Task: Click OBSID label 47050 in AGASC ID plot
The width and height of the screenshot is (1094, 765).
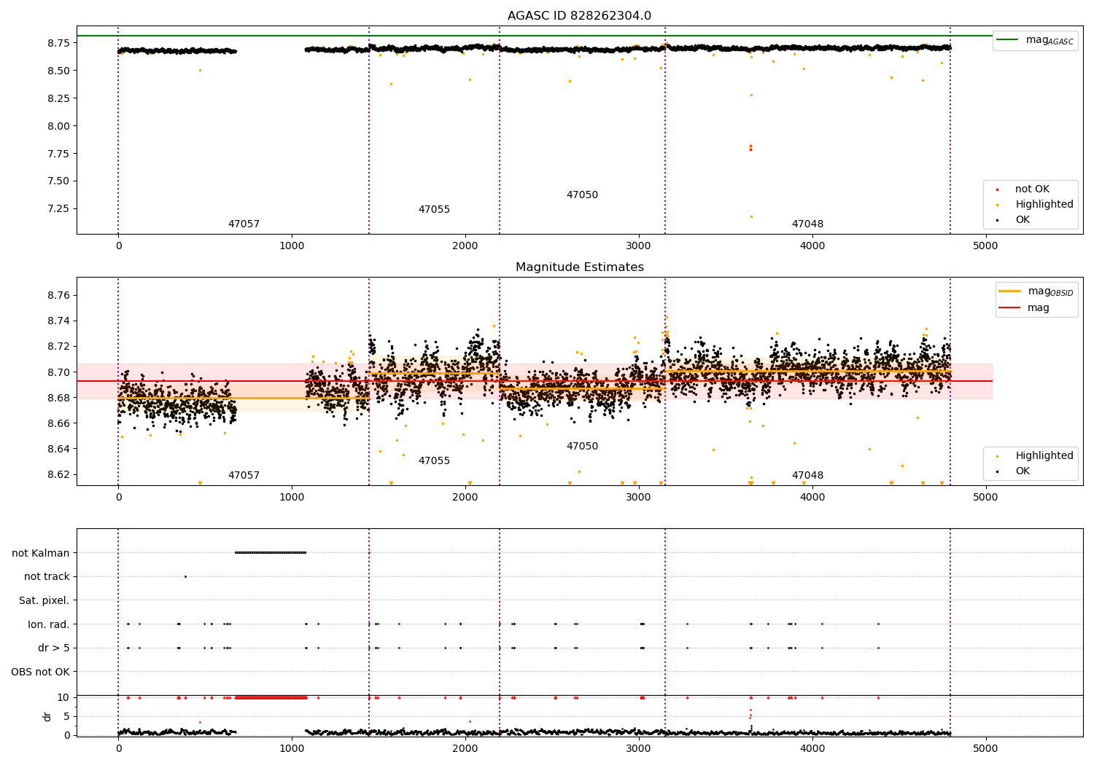Action: click(582, 195)
